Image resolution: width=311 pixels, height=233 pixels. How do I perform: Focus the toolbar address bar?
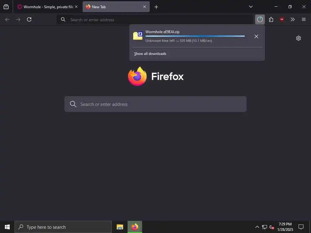[x=155, y=20]
